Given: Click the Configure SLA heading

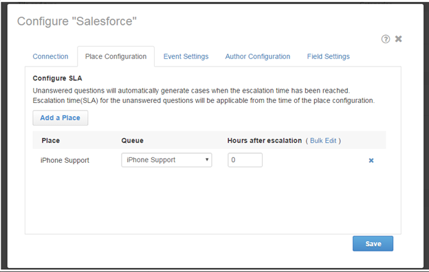Looking at the screenshot, I should 58,78.
